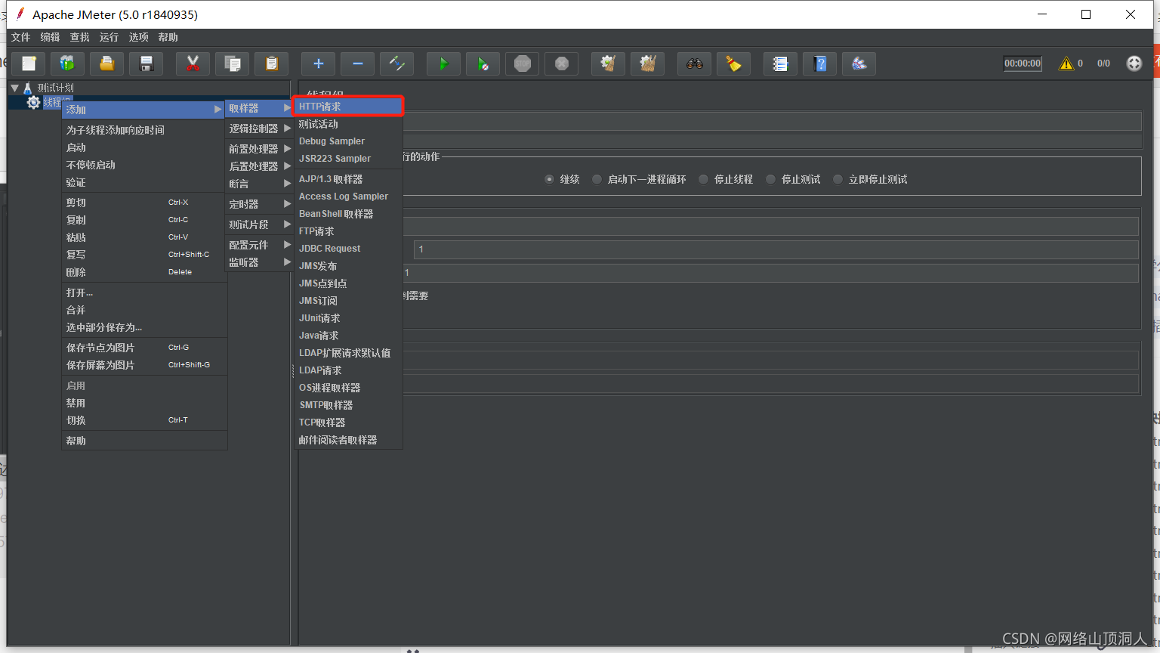The image size is (1160, 653).
Task: Click the remote engines status icon
Action: [x=1134, y=63]
